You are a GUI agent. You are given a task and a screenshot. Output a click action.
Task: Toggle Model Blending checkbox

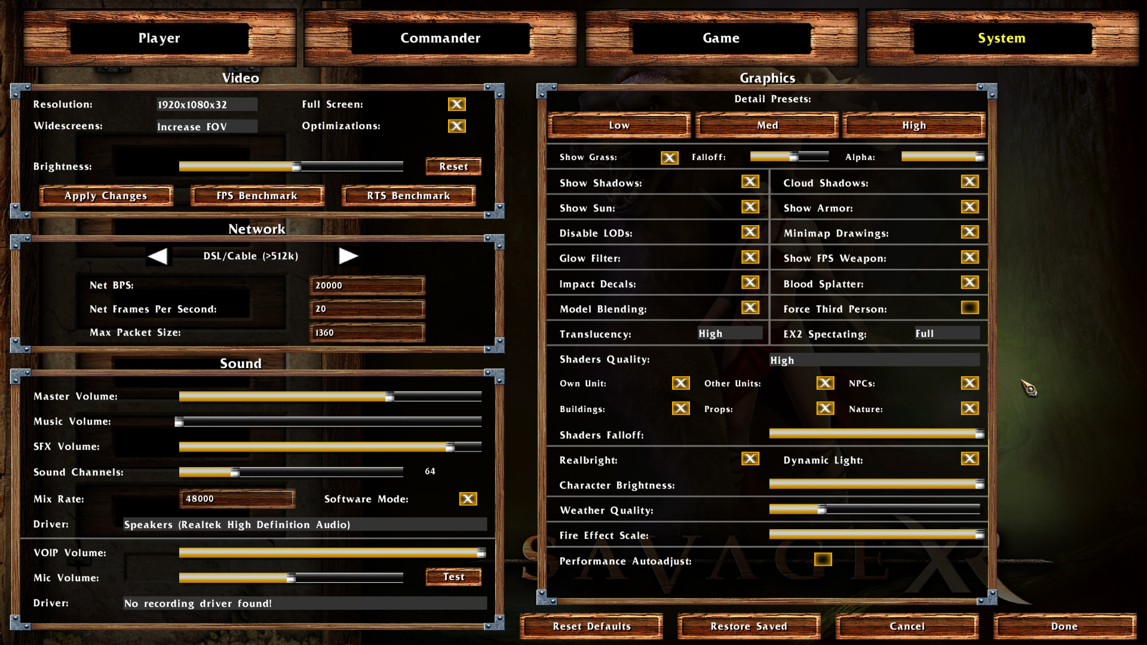pyautogui.click(x=750, y=308)
